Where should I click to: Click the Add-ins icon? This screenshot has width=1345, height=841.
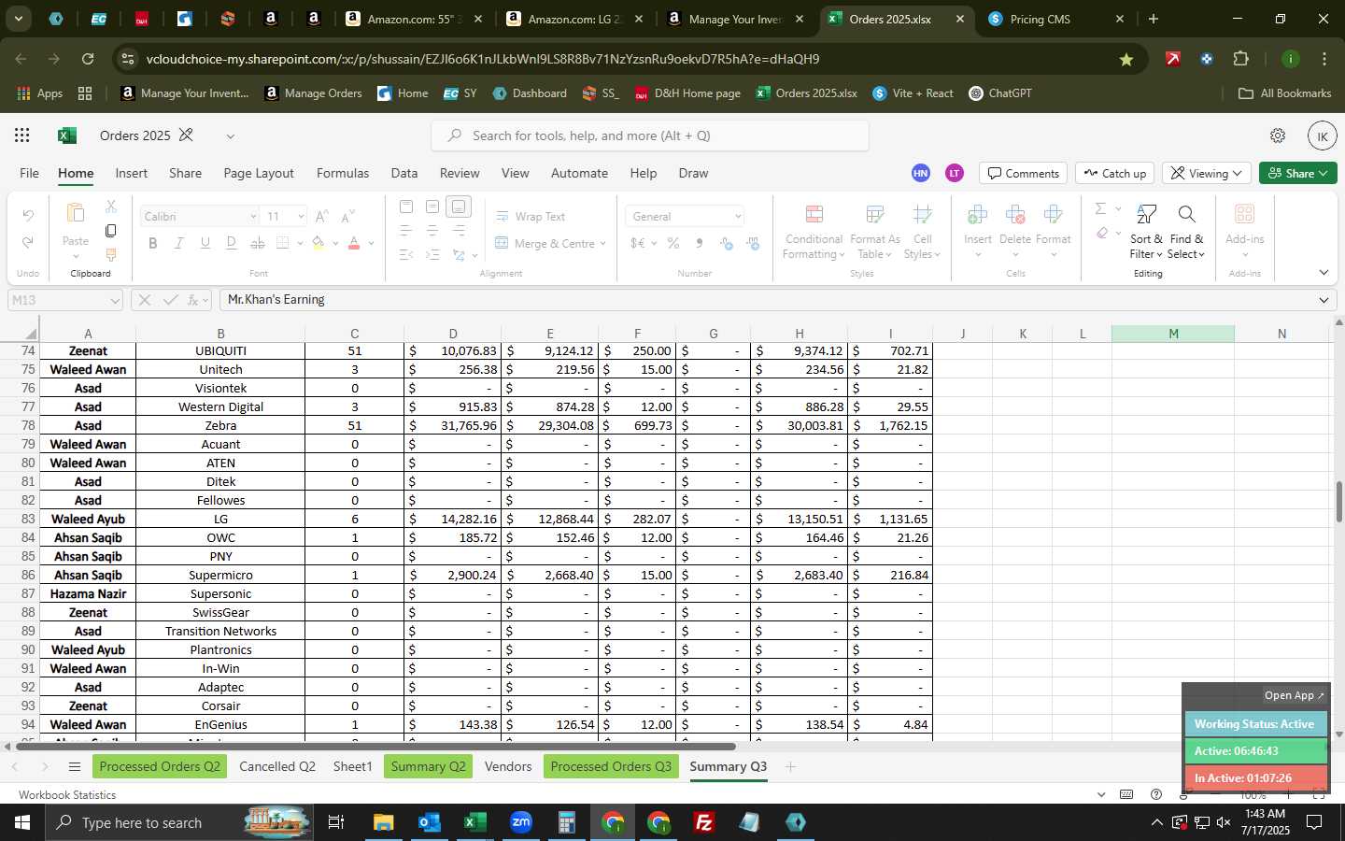(1244, 216)
